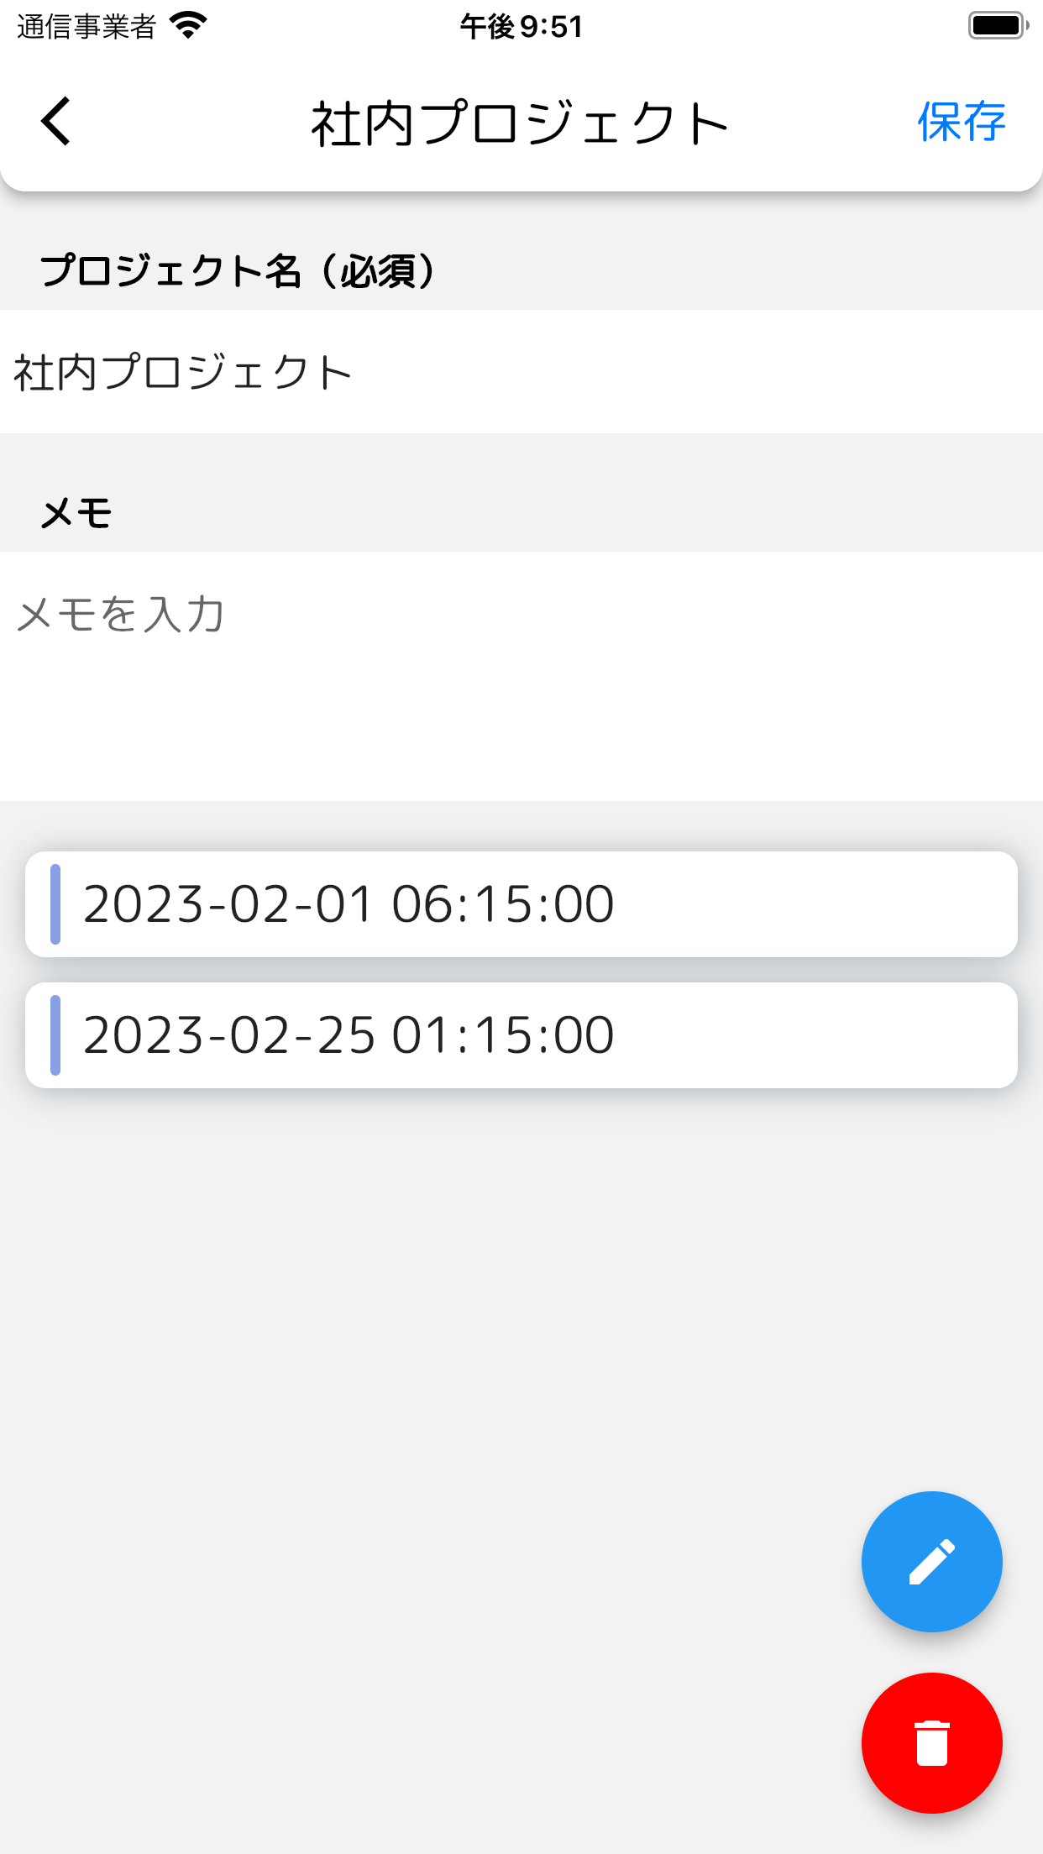
Task: Focus the project name field containing 社内プロジェクト
Action: coord(521,372)
